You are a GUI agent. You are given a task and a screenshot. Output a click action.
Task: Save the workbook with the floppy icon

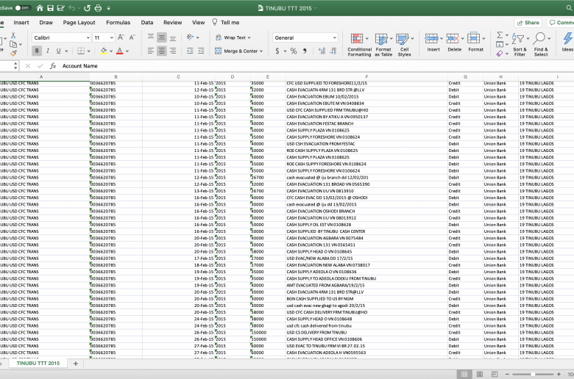pos(51,7)
